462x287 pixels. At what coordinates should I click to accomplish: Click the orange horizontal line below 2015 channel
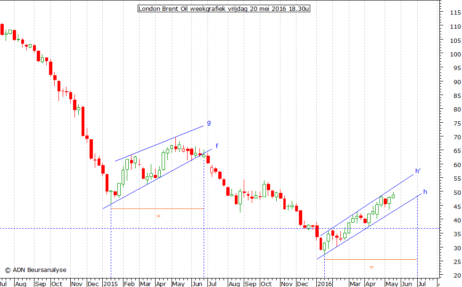point(157,209)
